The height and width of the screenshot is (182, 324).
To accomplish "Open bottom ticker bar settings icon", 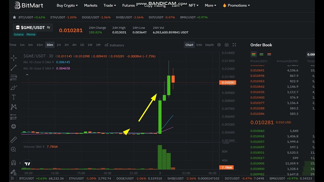I will [12, 178].
